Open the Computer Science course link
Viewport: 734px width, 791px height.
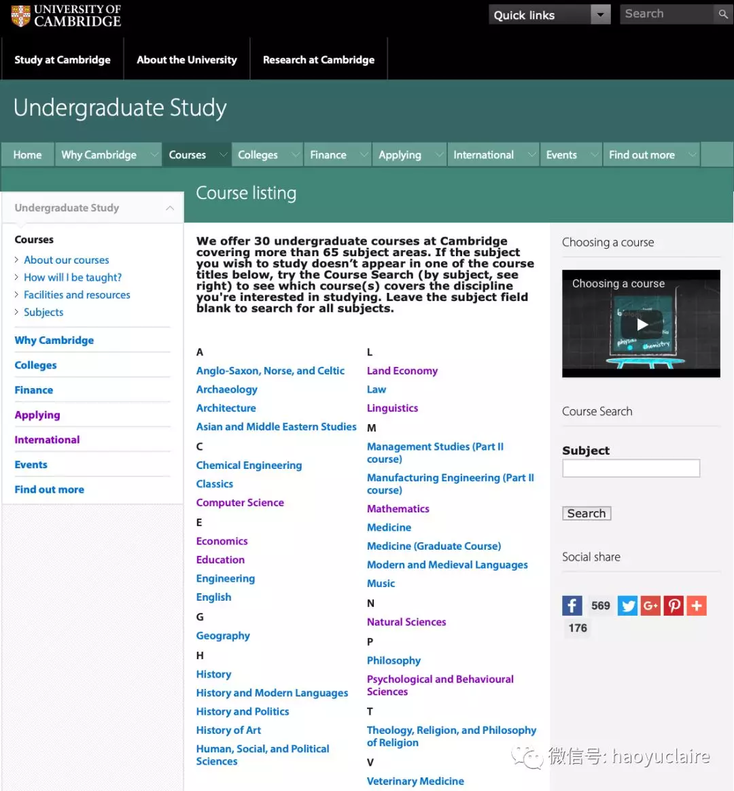(240, 502)
